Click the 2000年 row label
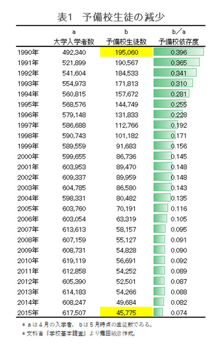The image size is (222, 349). [x=28, y=156]
